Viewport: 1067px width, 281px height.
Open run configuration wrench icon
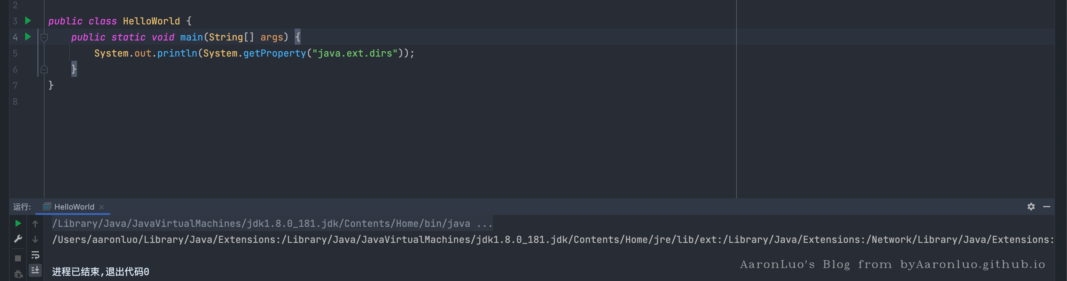18,239
